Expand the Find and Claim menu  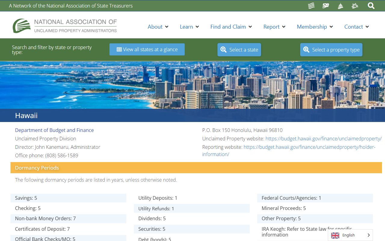[x=231, y=27]
